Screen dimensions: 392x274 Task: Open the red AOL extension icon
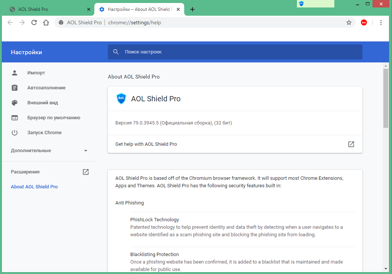(364, 22)
